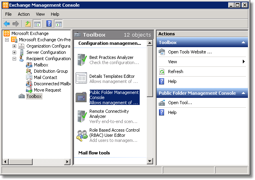255x180 pixels.
Task: Click the Mail Contact node icon
Action: (29, 77)
